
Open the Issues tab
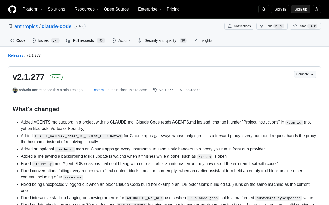click(x=45, y=40)
